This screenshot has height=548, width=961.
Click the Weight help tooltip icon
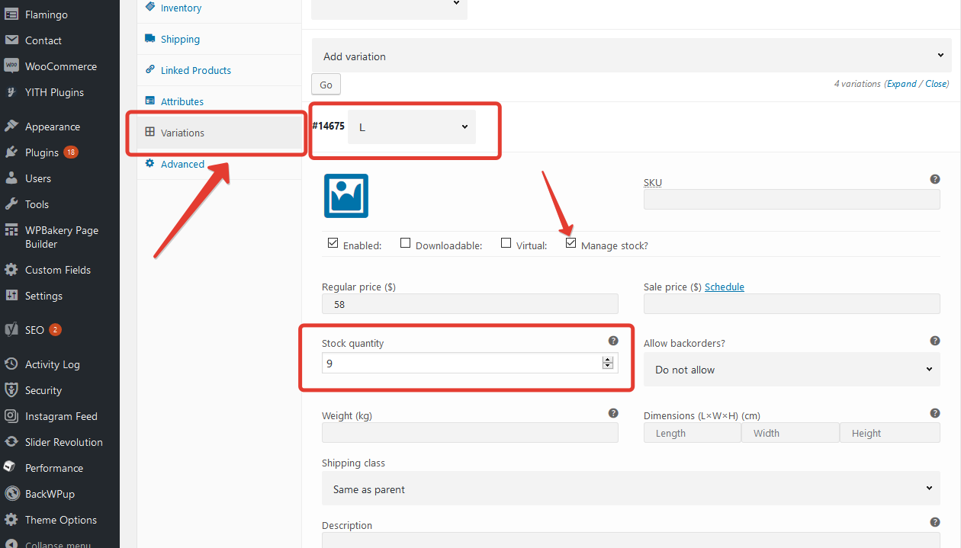point(612,413)
